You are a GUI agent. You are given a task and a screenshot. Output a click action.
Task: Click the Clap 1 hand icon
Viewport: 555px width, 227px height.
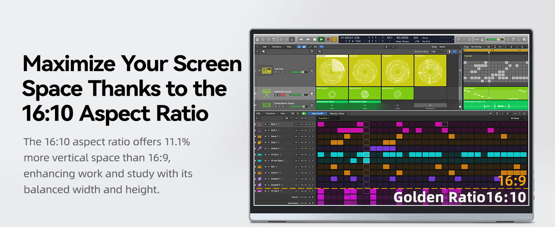tap(260, 142)
